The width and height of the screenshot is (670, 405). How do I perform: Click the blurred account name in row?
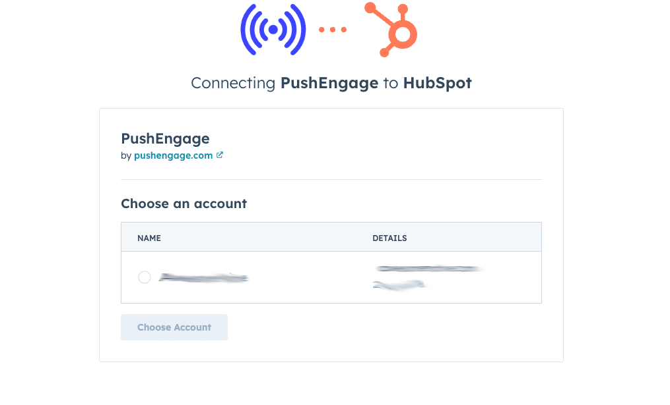[203, 277]
